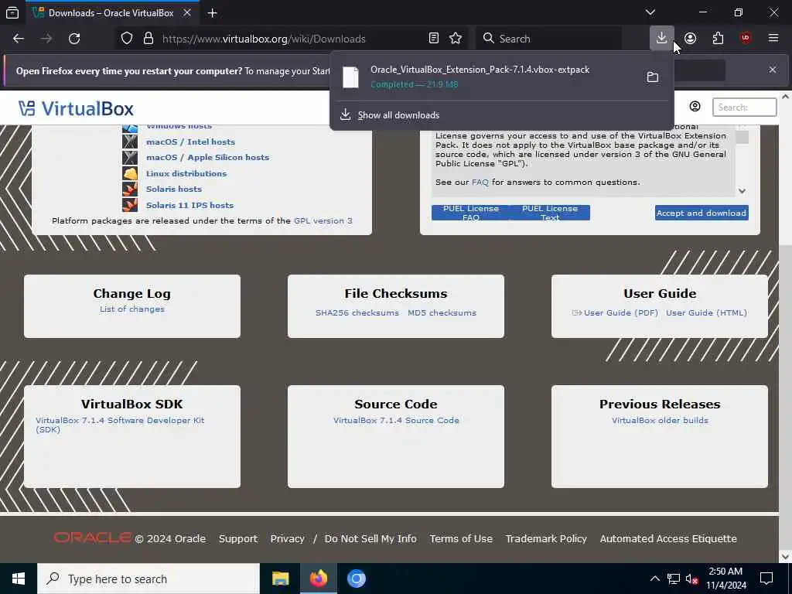This screenshot has height=594, width=792.
Task: Close the Downloads – Oracle VirtualBox tab
Action: [x=187, y=12]
